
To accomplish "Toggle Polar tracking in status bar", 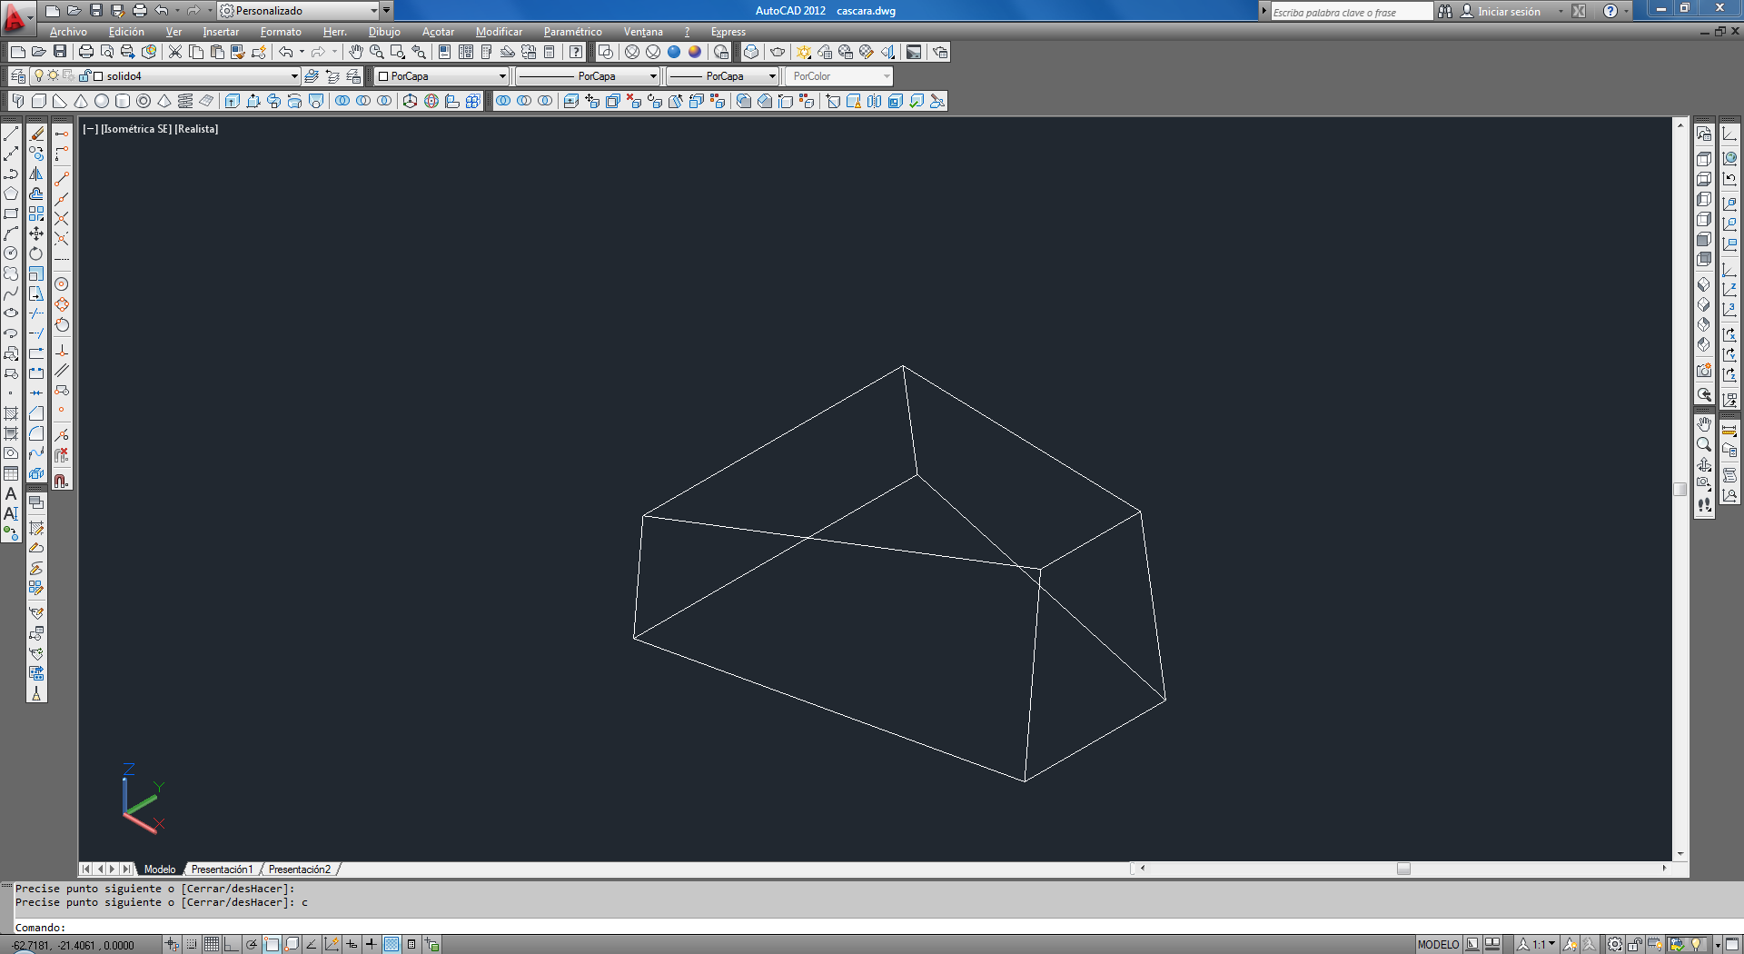I will click(x=252, y=945).
